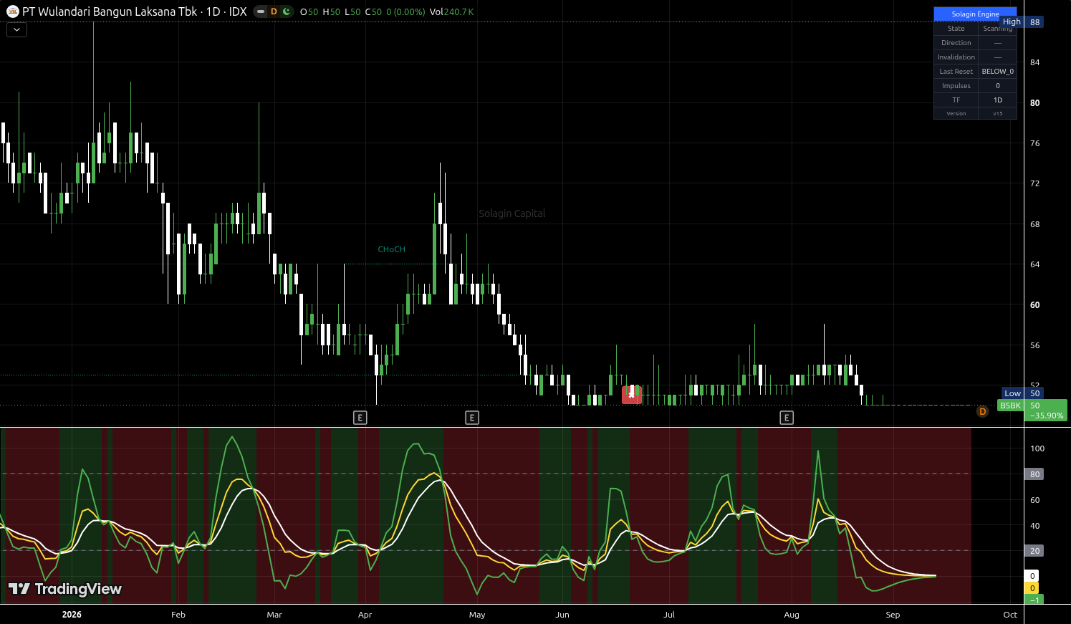Click the oscillator 20 level label
Screen dimensions: 1071x624
click(x=1034, y=551)
